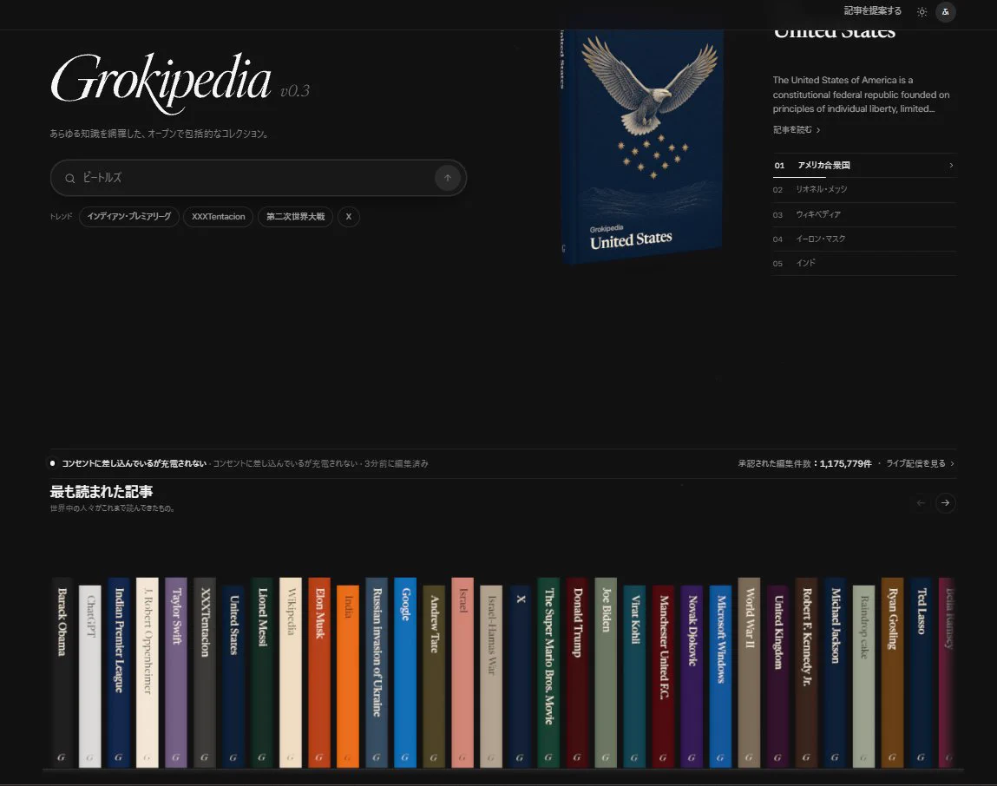Select the 第二次世界大戦 trend chip
This screenshot has height=786, width=997.
click(295, 217)
